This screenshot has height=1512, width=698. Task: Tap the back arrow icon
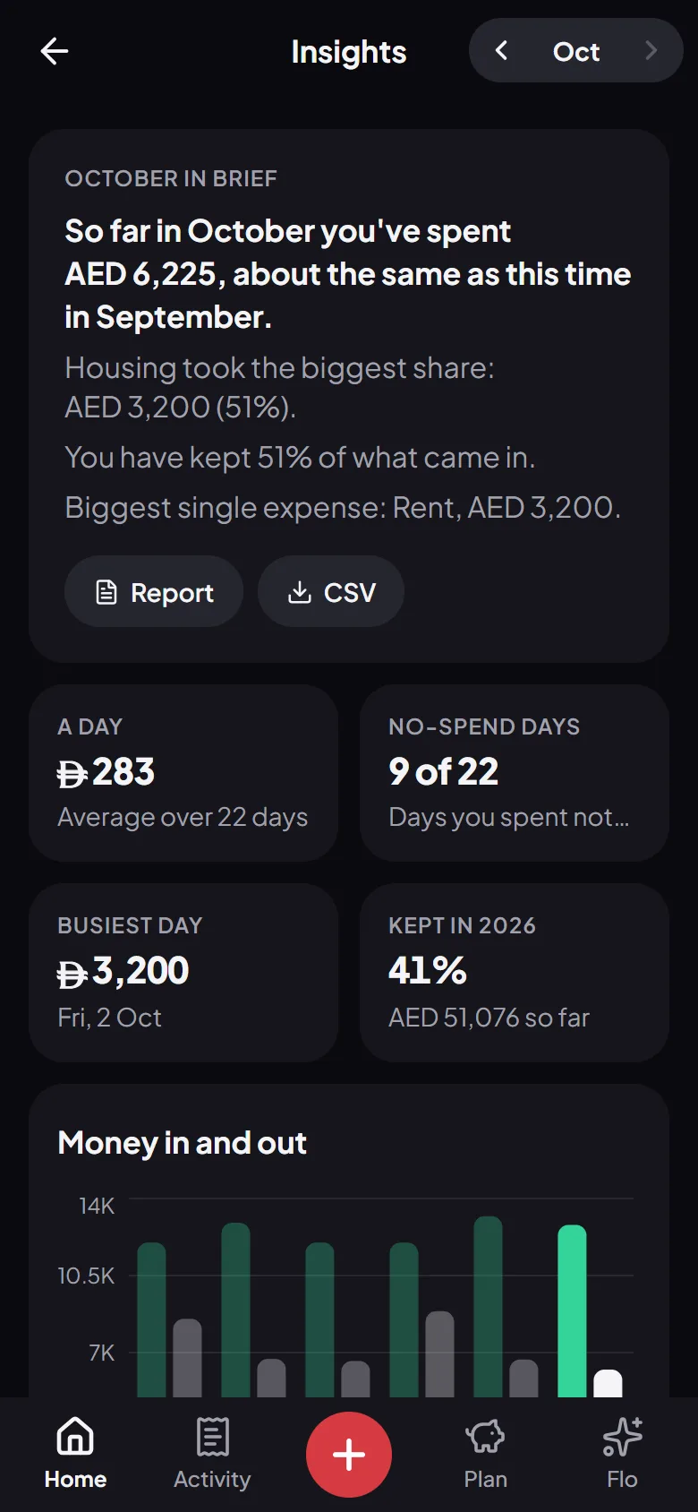click(55, 51)
